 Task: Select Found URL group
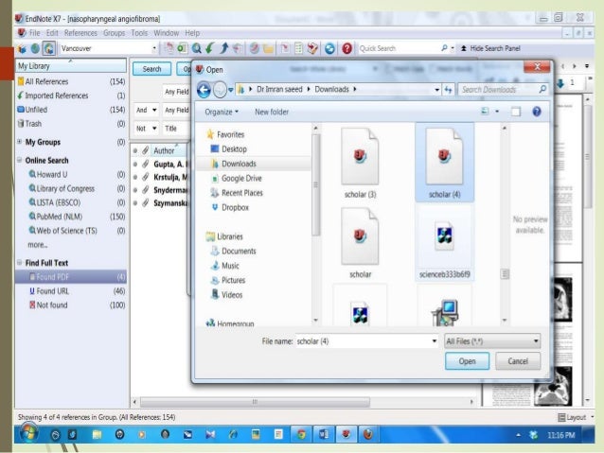coord(71,291)
